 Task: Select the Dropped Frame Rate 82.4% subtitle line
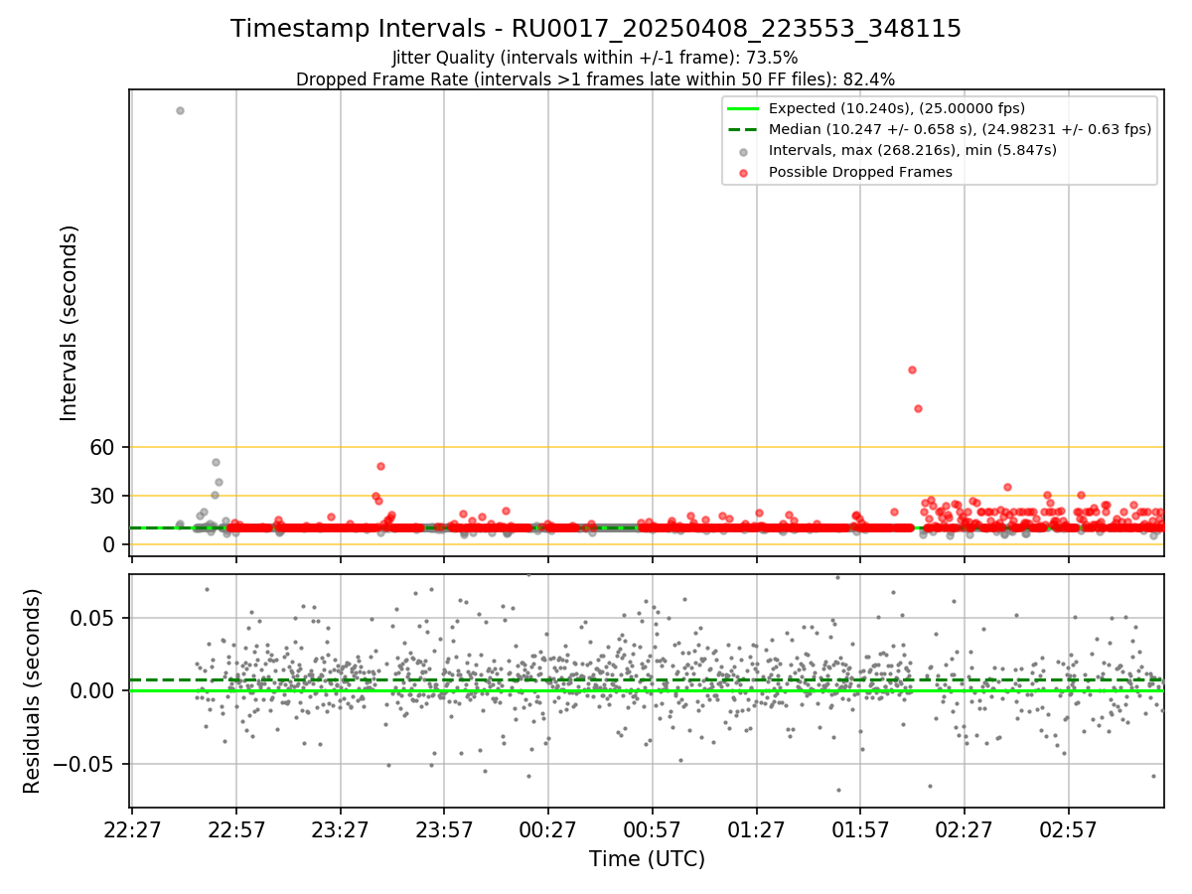[596, 78]
